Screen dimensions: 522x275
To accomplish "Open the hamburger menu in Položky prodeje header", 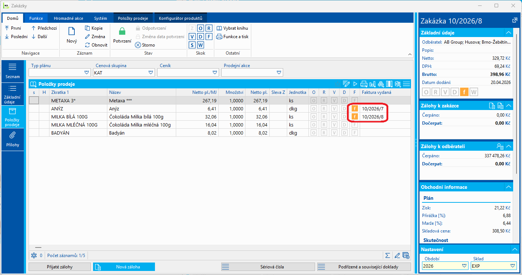I will [406, 84].
